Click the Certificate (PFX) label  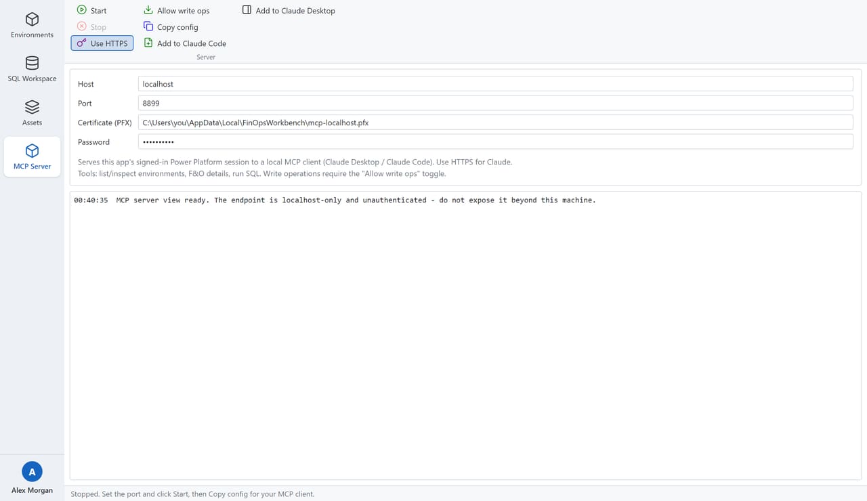click(x=105, y=123)
